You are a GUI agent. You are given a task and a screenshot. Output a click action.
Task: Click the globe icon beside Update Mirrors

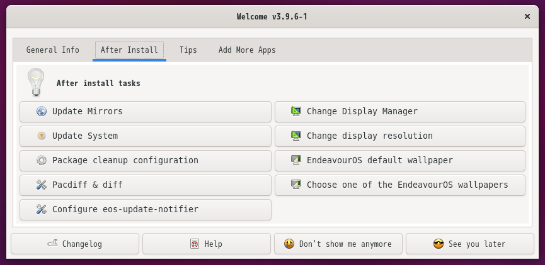[42, 111]
